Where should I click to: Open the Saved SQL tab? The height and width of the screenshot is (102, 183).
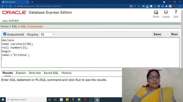[x=51, y=73]
